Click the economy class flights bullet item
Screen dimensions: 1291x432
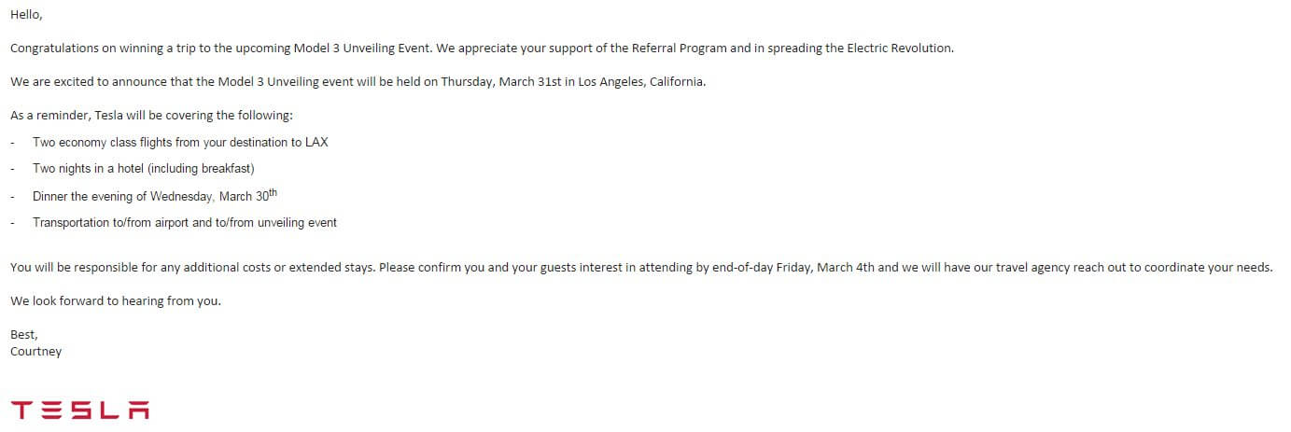[179, 143]
